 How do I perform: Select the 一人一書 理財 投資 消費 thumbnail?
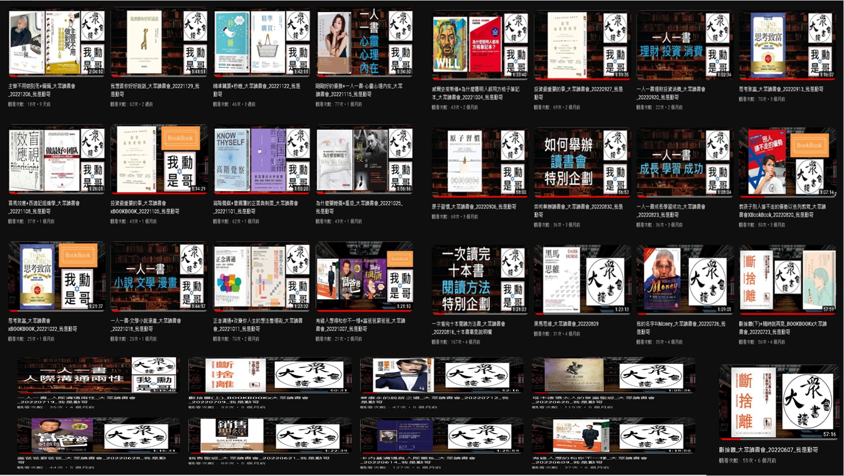tap(684, 44)
